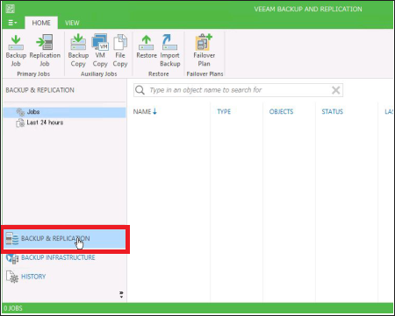Create a new Replication Job
Screen dimensions: 395x316
pyautogui.click(x=45, y=51)
